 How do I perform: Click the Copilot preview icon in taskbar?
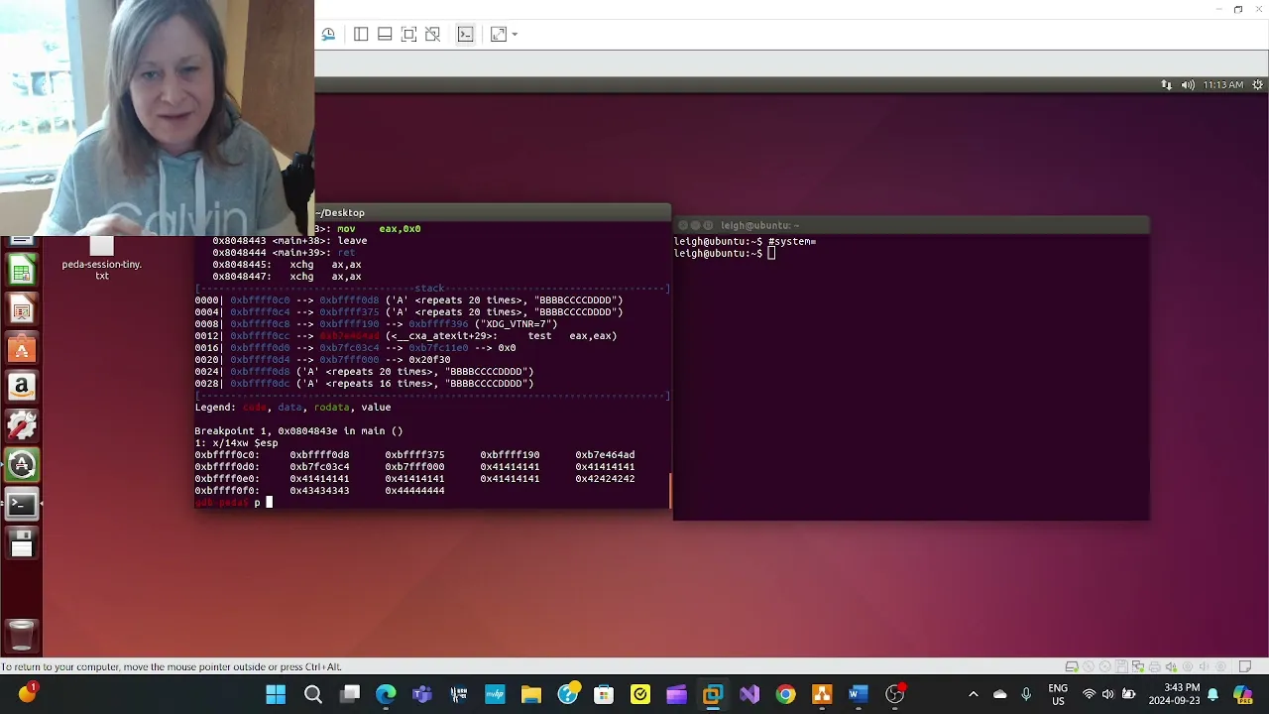[x=1242, y=695]
